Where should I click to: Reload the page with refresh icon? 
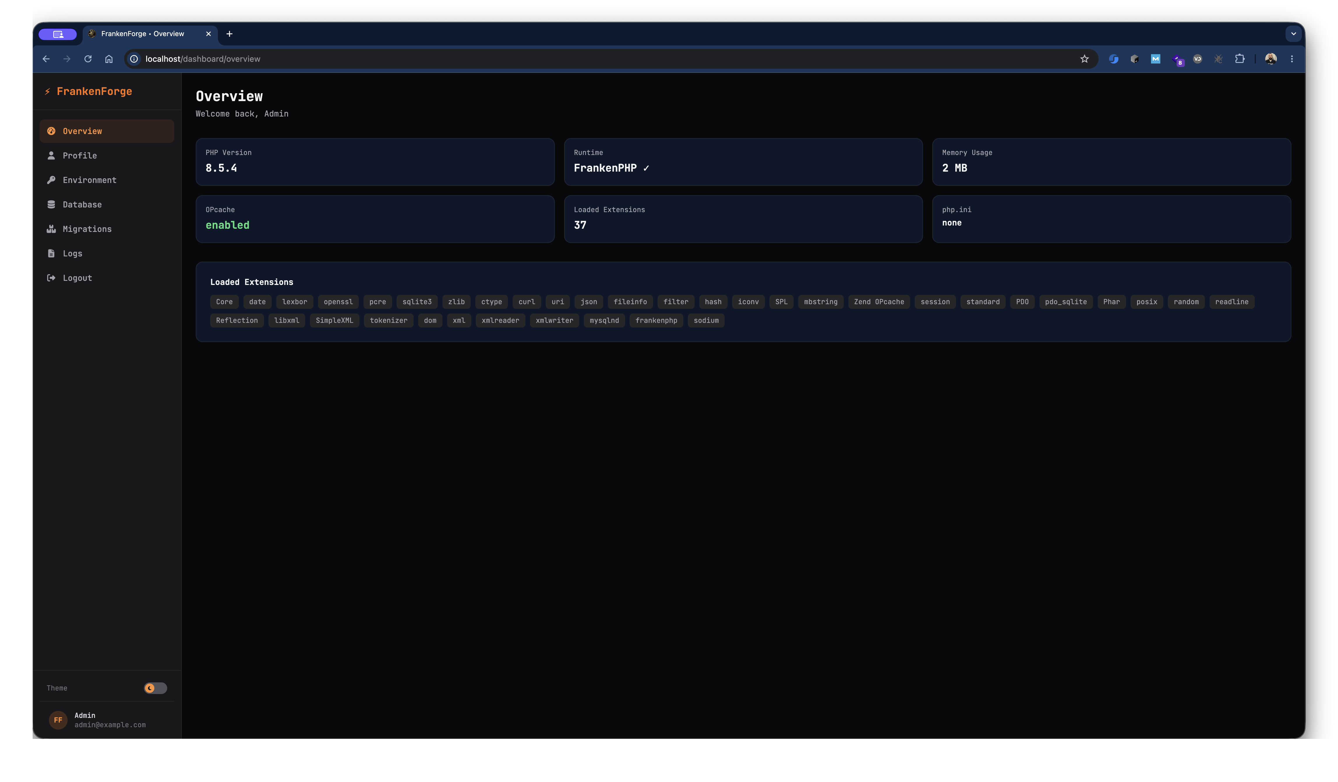(88, 59)
